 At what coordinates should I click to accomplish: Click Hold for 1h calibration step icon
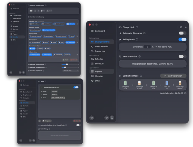(167, 83)
